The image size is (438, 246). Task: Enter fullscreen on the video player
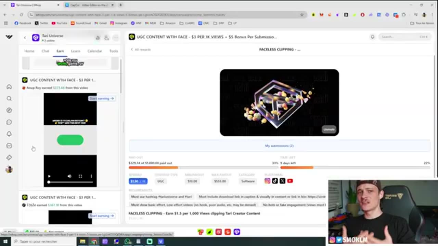(x=80, y=176)
